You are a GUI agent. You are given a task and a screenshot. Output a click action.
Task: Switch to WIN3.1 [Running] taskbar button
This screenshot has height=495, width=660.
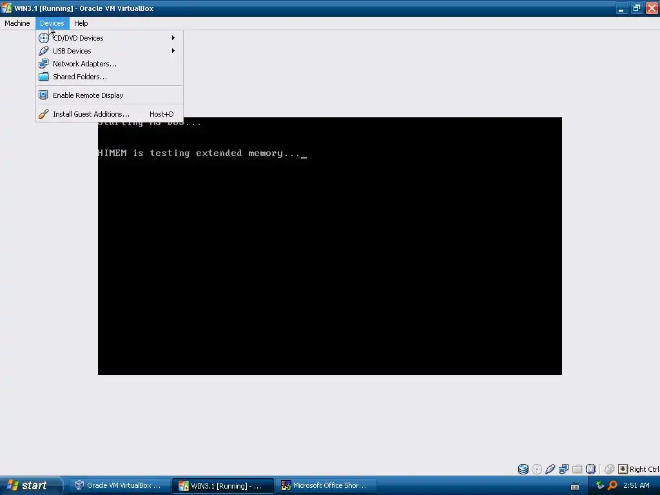223,486
